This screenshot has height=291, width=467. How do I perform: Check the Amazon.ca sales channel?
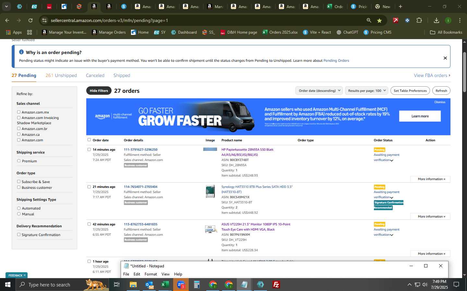(19, 134)
